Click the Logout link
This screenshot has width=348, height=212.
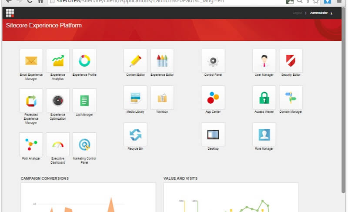298,13
